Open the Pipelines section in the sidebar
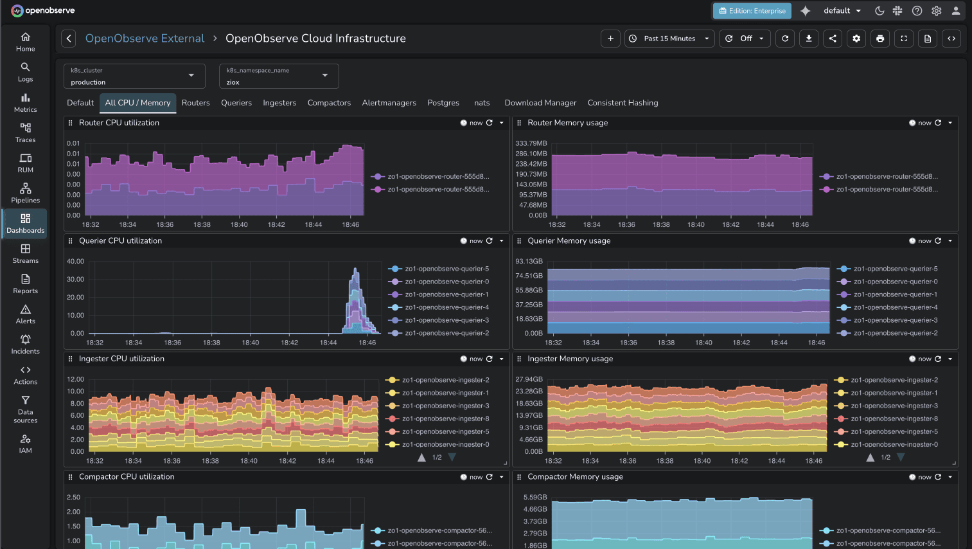The image size is (972, 549). click(x=25, y=192)
